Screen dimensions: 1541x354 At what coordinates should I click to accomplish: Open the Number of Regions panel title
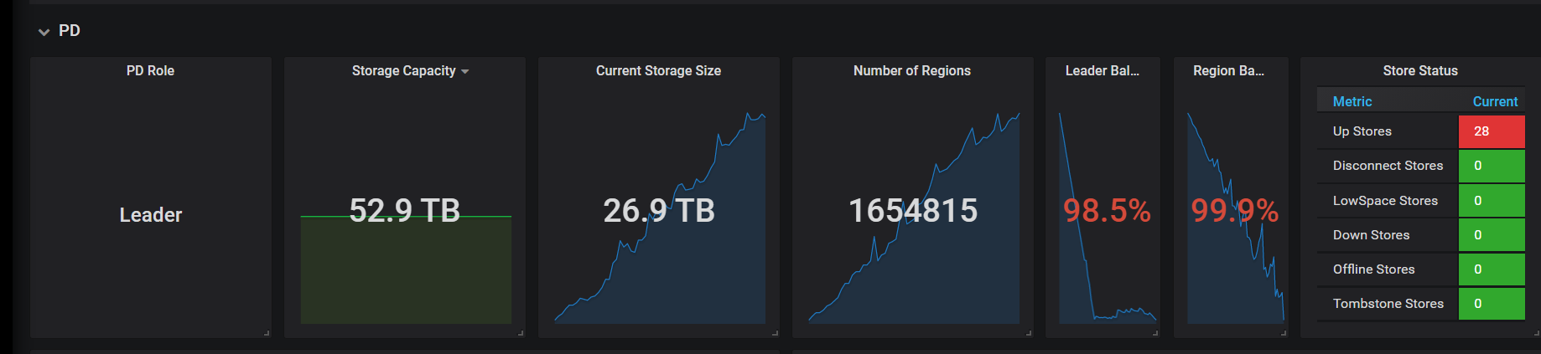pyautogui.click(x=912, y=71)
